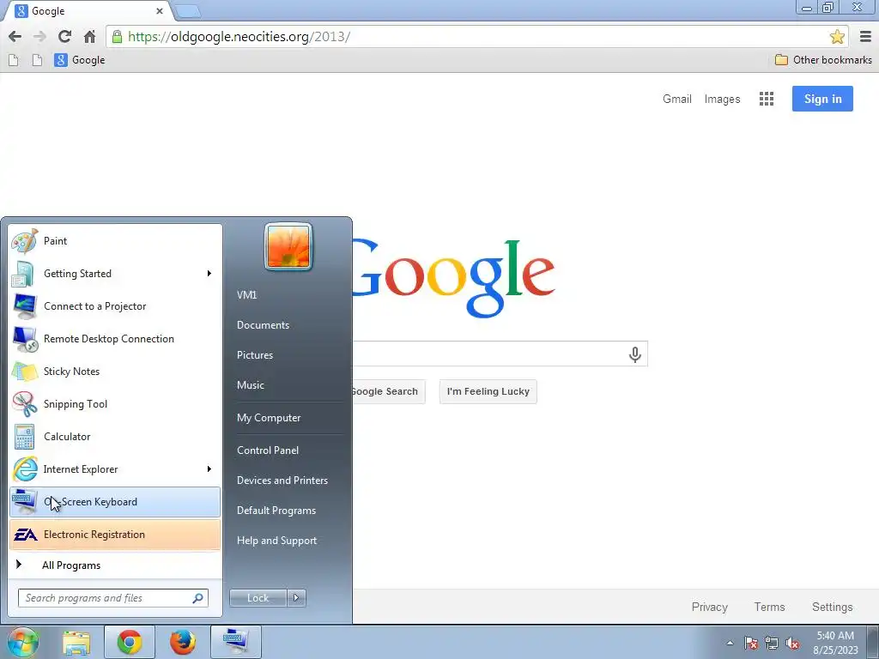Go forward in Chrome
The width and height of the screenshot is (879, 659).
coord(39,37)
